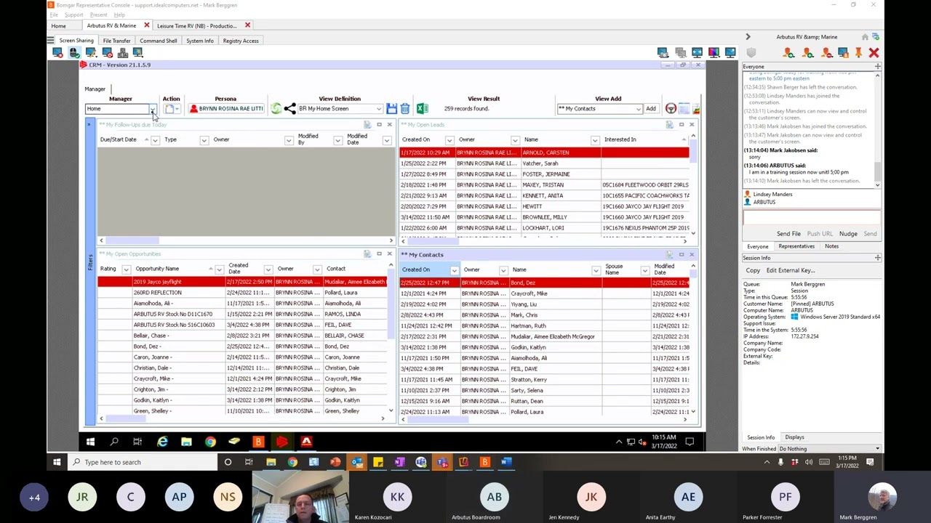
Task: Select the 260RD REFLECTION opportunity row
Action: tap(243, 293)
